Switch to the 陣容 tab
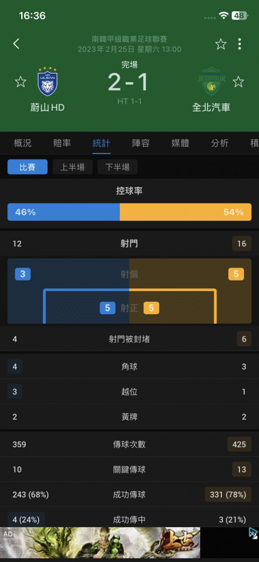 click(x=141, y=143)
